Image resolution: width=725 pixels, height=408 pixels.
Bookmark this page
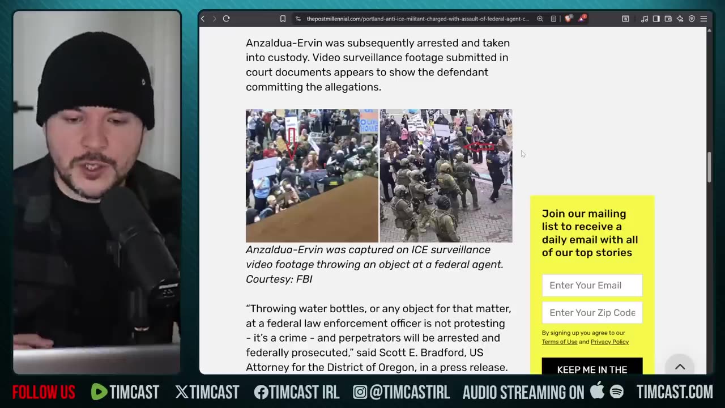pyautogui.click(x=283, y=19)
